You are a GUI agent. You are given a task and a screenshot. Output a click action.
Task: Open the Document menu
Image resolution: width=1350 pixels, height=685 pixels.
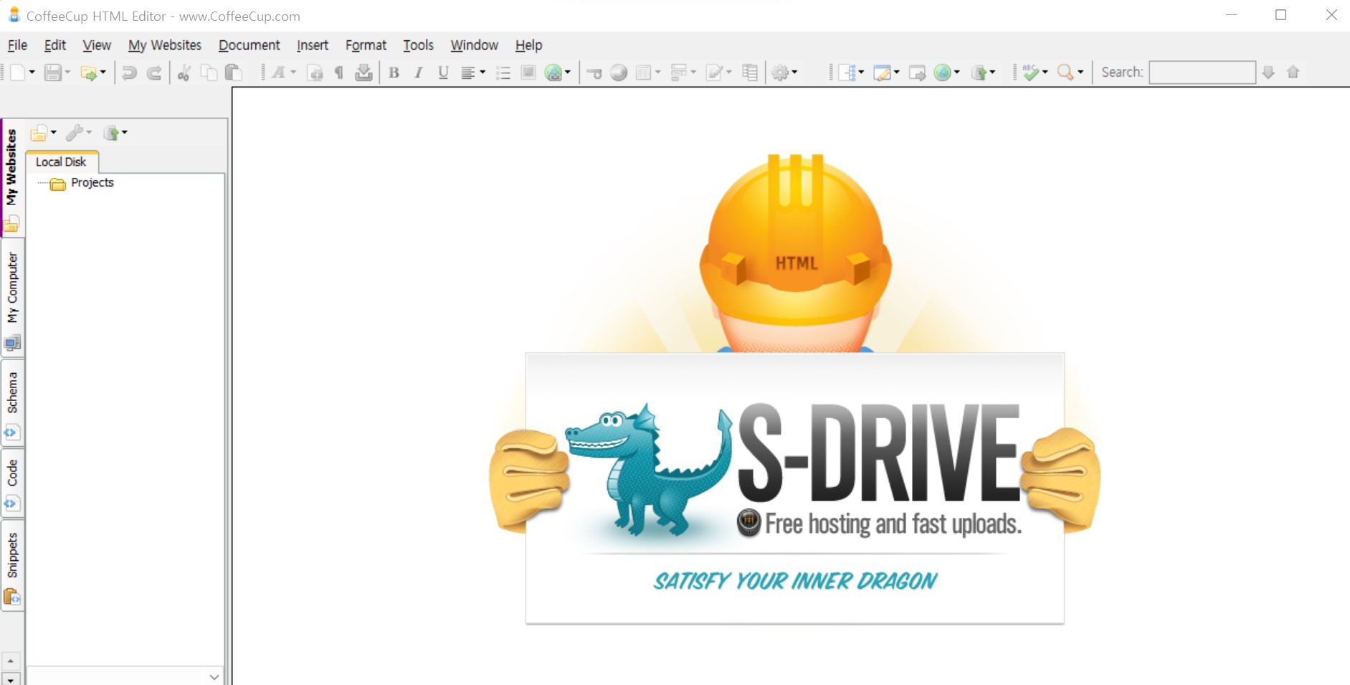249,45
